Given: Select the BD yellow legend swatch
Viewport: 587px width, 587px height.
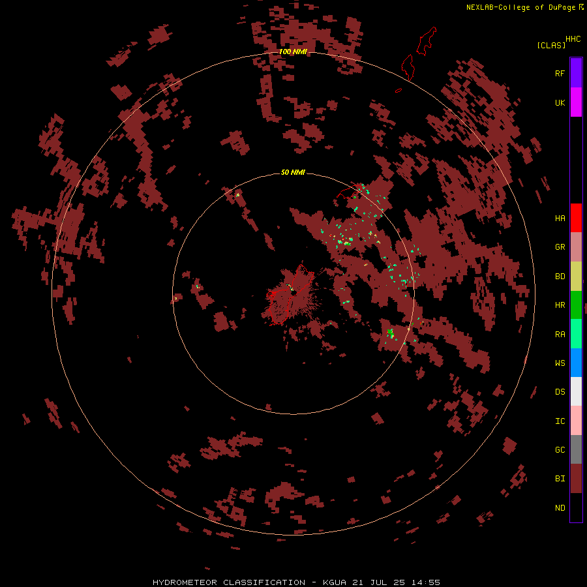Looking at the screenshot, I should pyautogui.click(x=576, y=276).
